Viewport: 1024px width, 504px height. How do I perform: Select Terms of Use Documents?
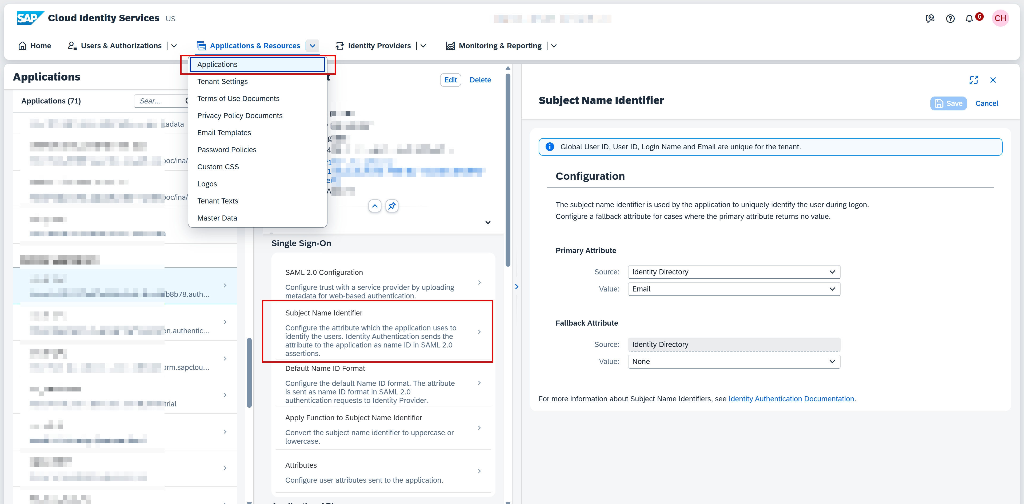tap(257, 99)
